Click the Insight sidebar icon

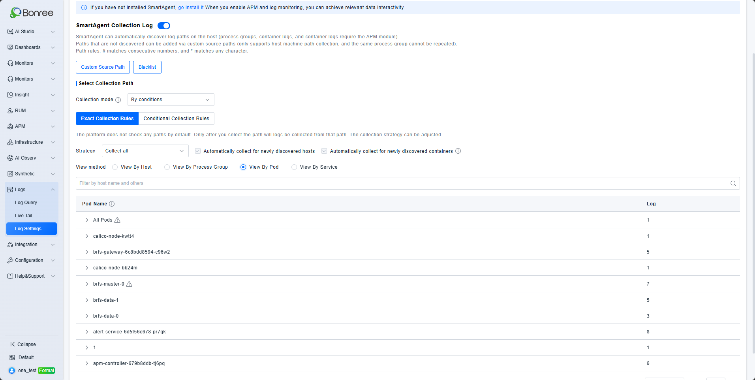pos(10,95)
